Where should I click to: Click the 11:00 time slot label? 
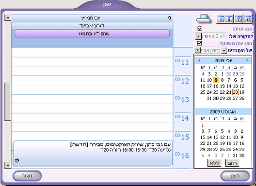pyautogui.click(x=182, y=62)
